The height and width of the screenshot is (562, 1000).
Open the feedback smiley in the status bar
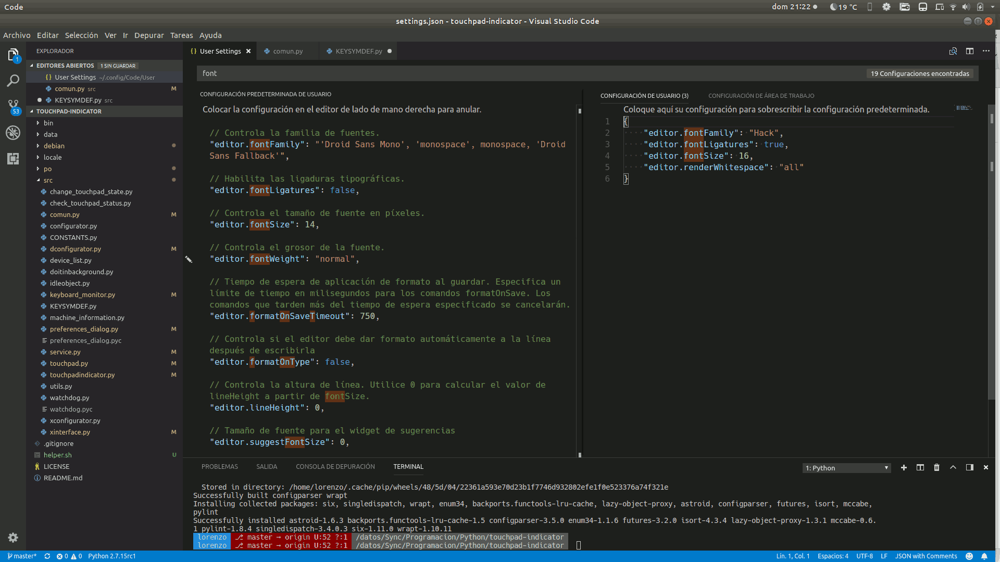(969, 556)
